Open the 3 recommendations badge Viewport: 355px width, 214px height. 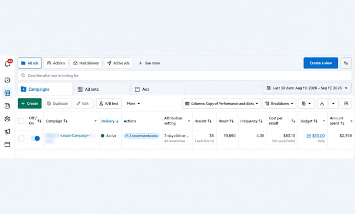141,136
